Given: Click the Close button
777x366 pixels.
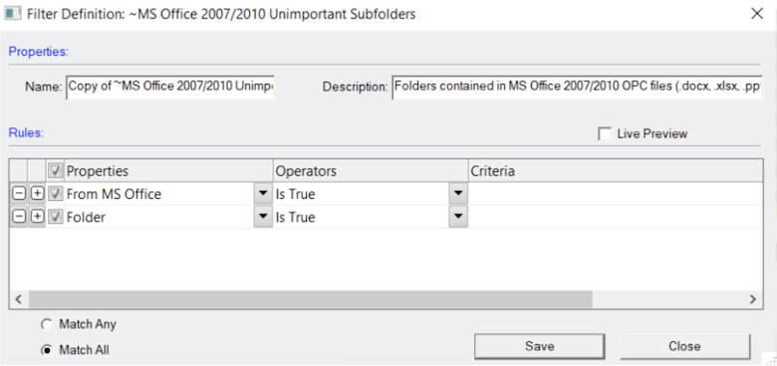Looking at the screenshot, I should pos(684,346).
